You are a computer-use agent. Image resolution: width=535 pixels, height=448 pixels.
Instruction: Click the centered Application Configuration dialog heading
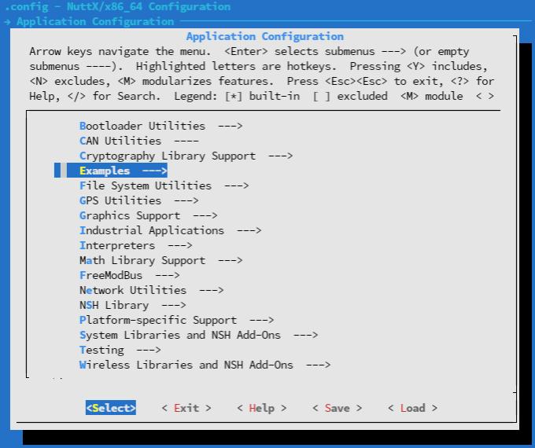tap(265, 36)
